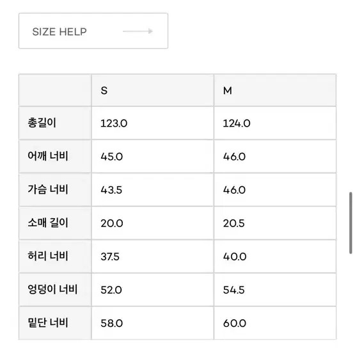Select the 123.0 total length cell
The width and height of the screenshot is (355, 355).
pos(153,123)
